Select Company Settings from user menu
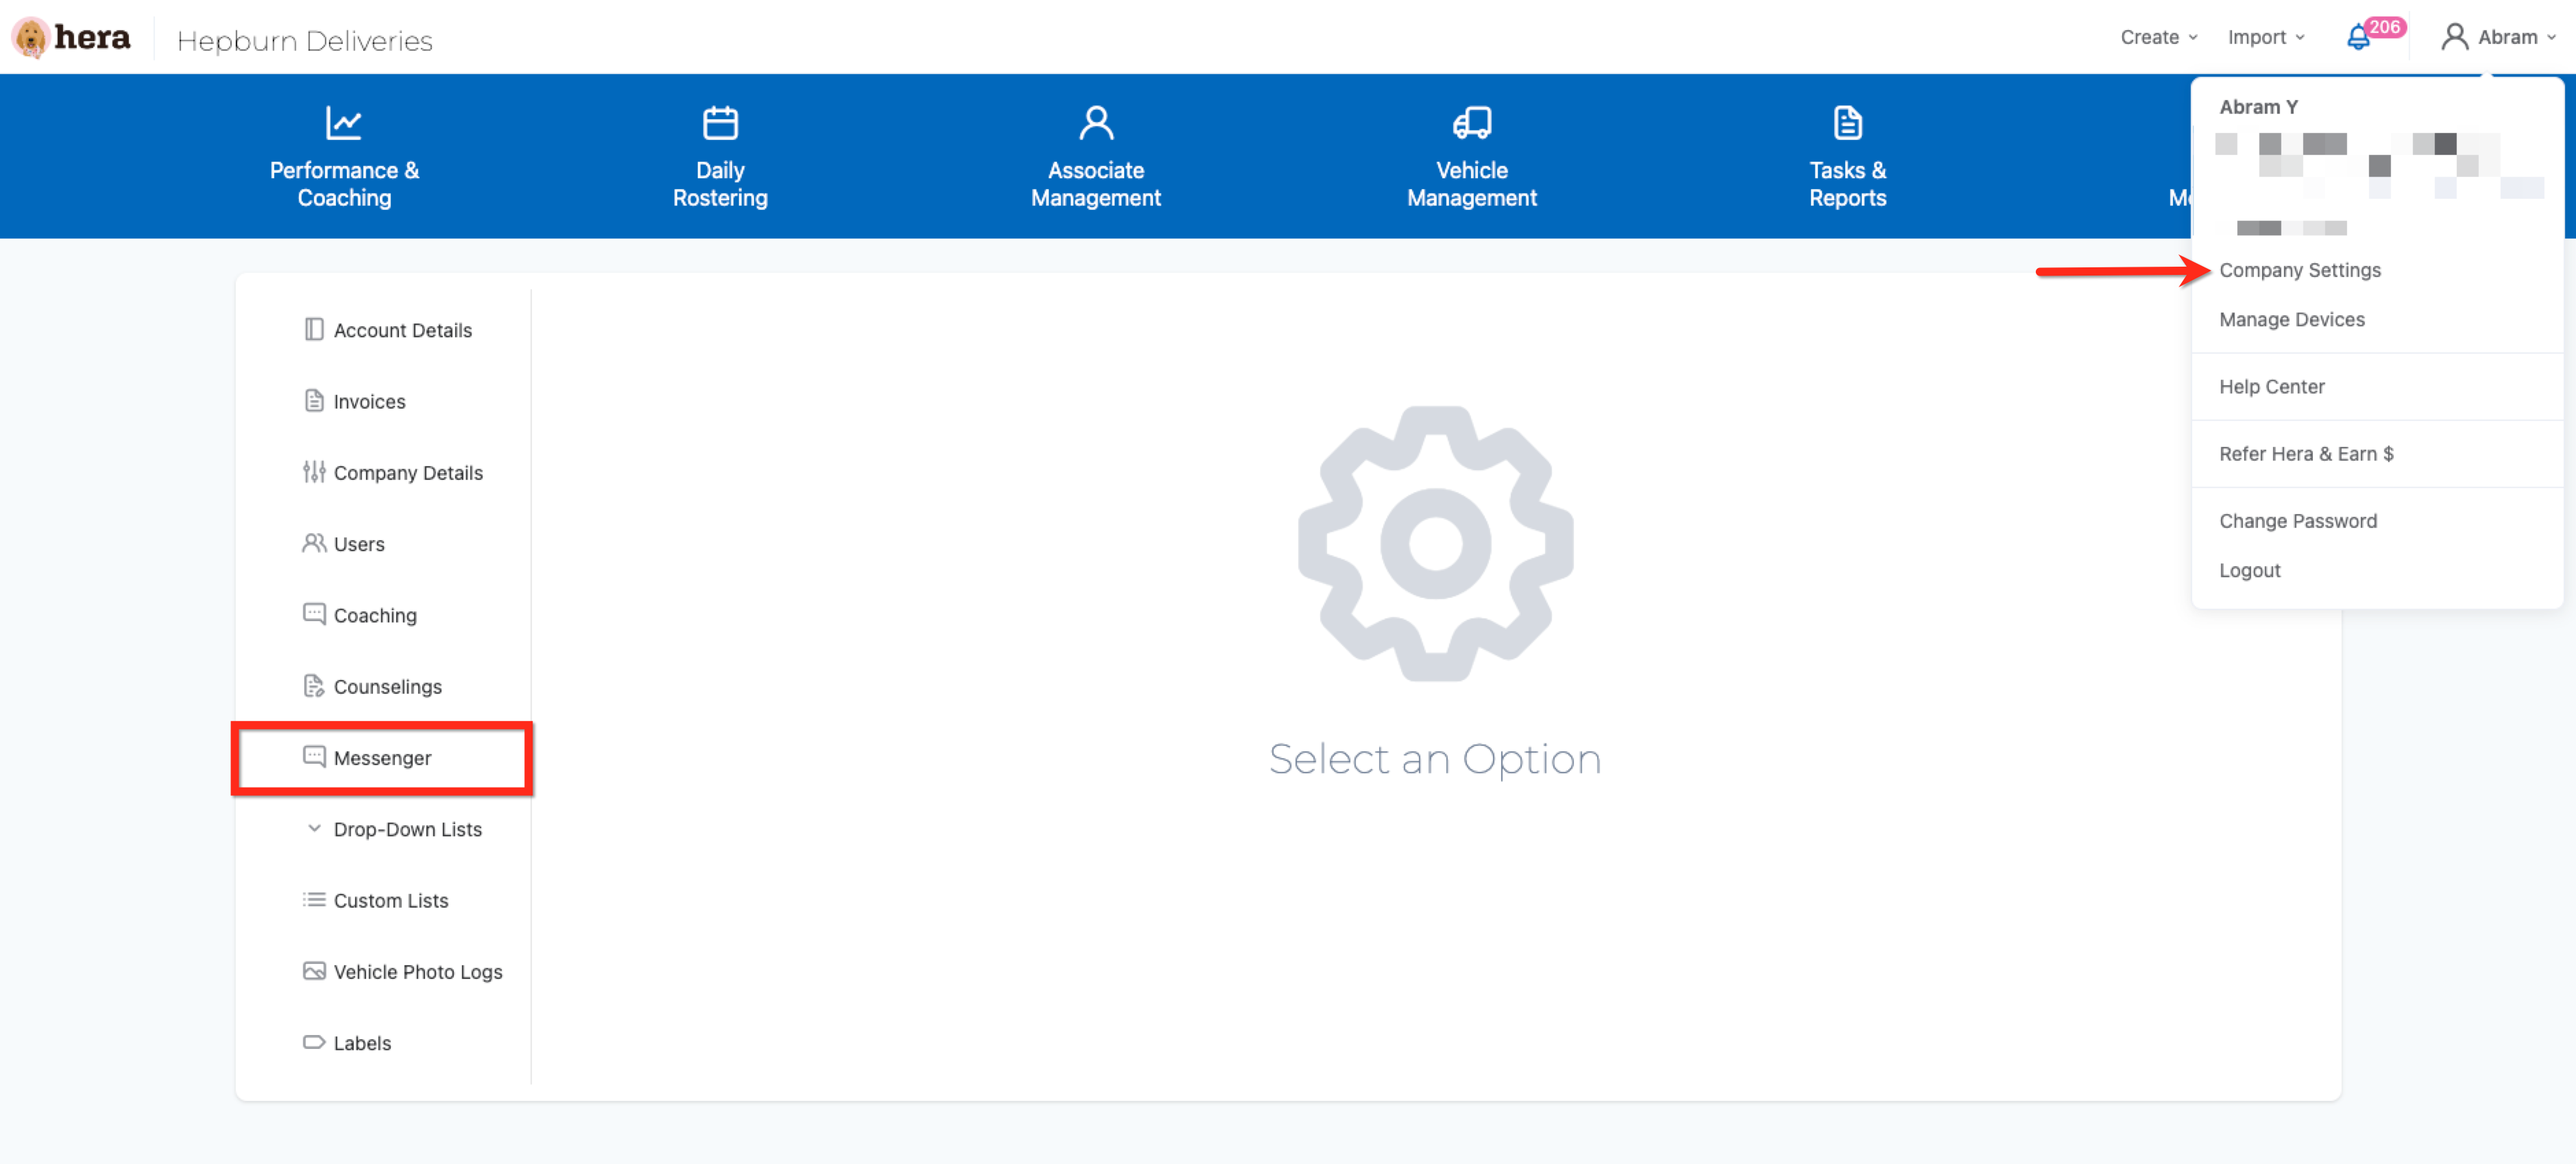This screenshot has height=1164, width=2576. pyautogui.click(x=2299, y=270)
